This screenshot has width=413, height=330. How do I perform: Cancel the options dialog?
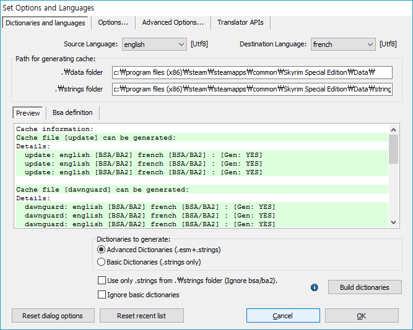pyautogui.click(x=283, y=316)
